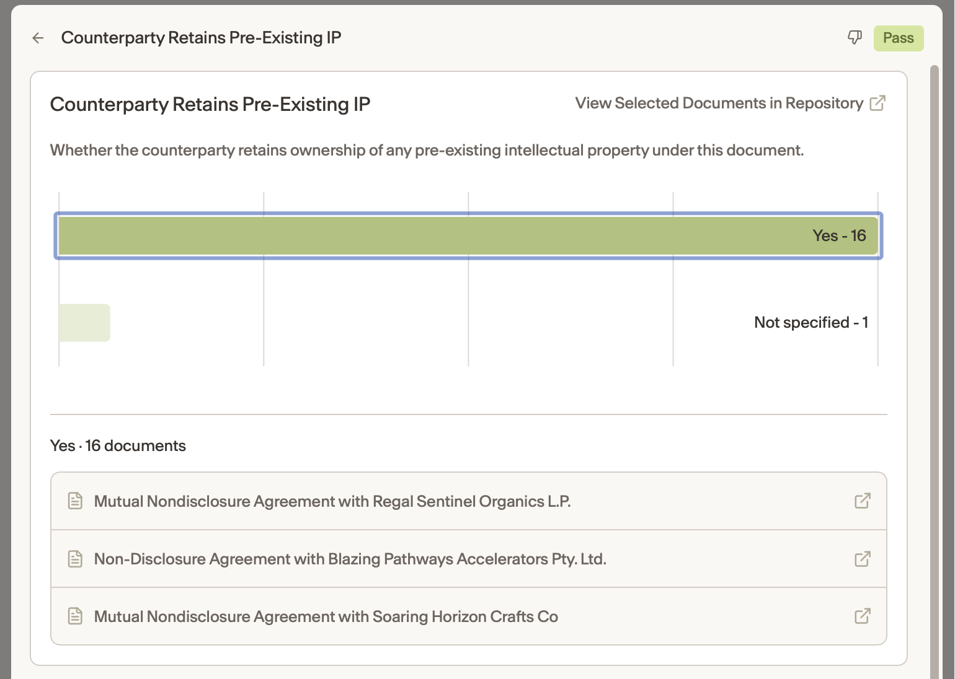The width and height of the screenshot is (955, 679).
Task: Click the 'Yes - 16' bar label text
Action: 839,235
